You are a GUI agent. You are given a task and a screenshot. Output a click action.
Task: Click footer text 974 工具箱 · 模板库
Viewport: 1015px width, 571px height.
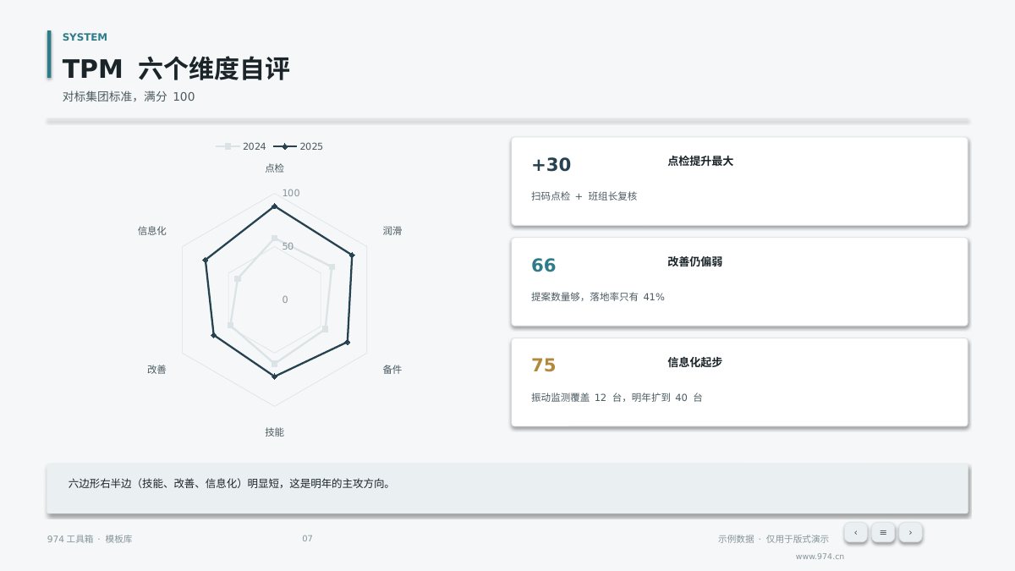(90, 539)
